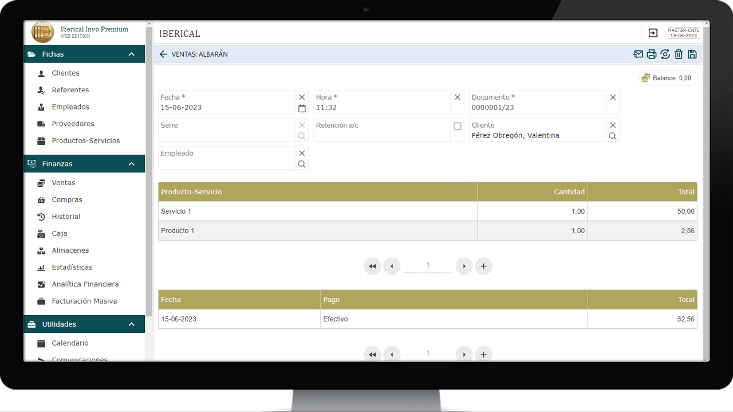The width and height of the screenshot is (733, 412).
Task: Click the Balance: 0,00 button
Action: [x=668, y=78]
